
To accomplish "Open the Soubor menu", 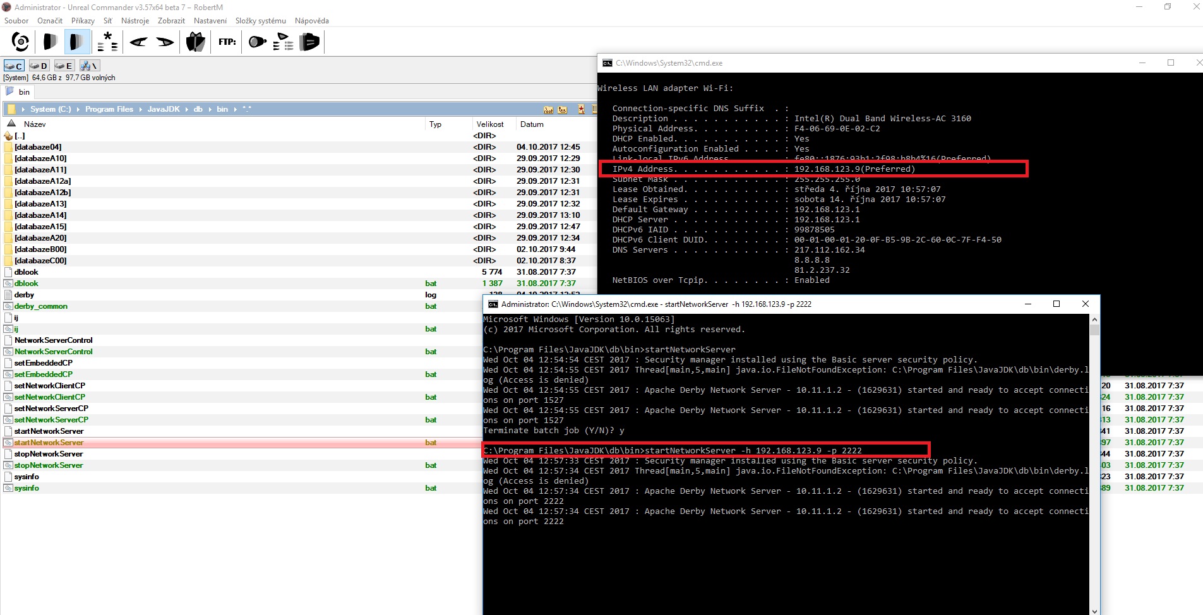I will (x=16, y=21).
